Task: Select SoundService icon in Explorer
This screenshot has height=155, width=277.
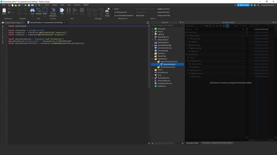Action: (156, 72)
